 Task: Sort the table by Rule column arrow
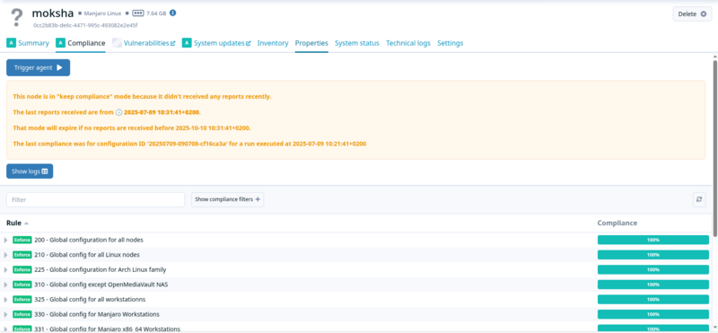(x=26, y=223)
